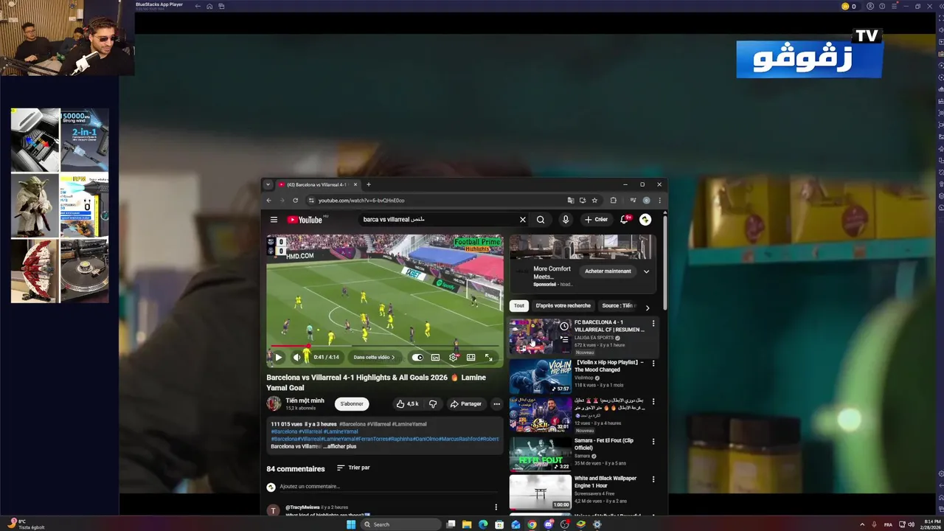This screenshot has height=531, width=944.
Task: Click the Acheter maintenant ad button
Action: (x=608, y=271)
